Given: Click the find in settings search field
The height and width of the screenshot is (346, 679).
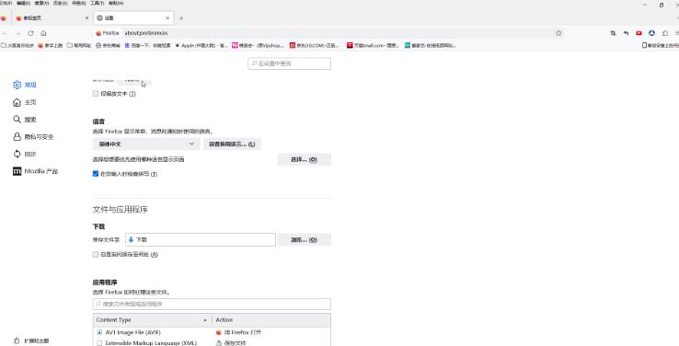Looking at the screenshot, I should click(x=289, y=63).
